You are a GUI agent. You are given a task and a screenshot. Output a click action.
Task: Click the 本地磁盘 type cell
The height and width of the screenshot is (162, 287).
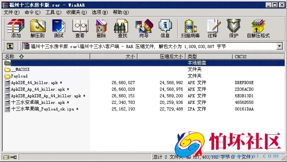(x=197, y=63)
